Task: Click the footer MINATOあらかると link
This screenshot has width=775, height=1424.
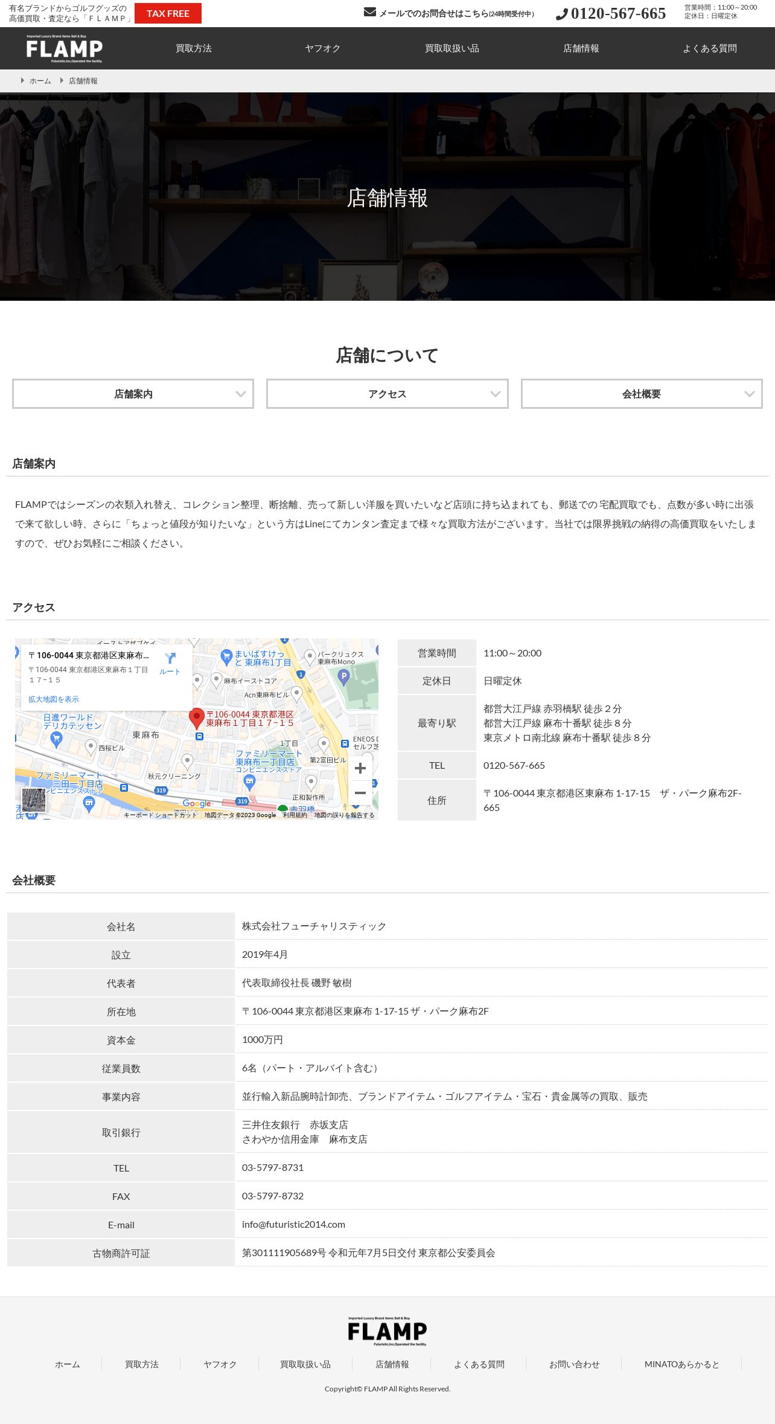Action: click(x=682, y=1364)
